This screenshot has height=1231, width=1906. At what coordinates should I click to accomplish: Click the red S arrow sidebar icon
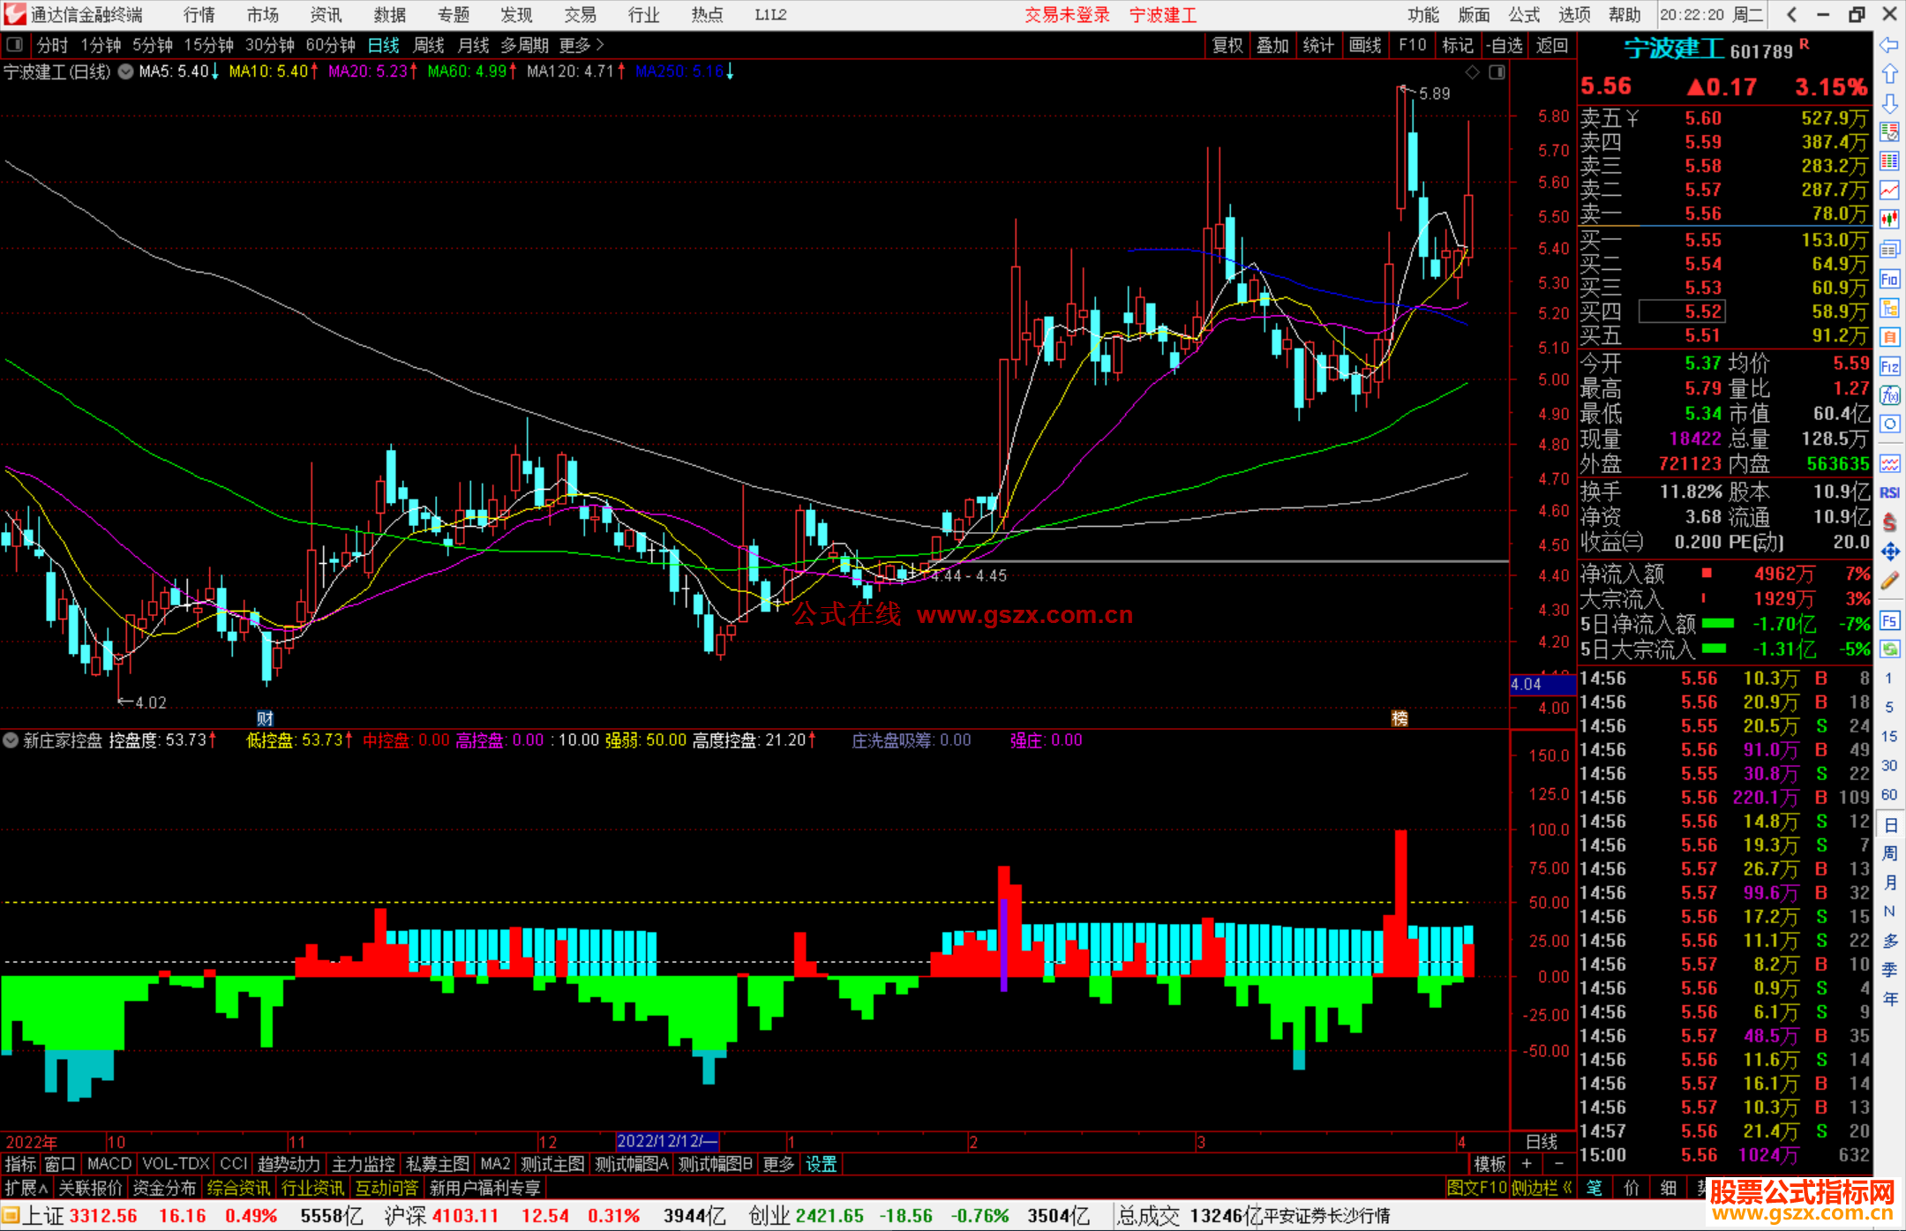(1889, 522)
